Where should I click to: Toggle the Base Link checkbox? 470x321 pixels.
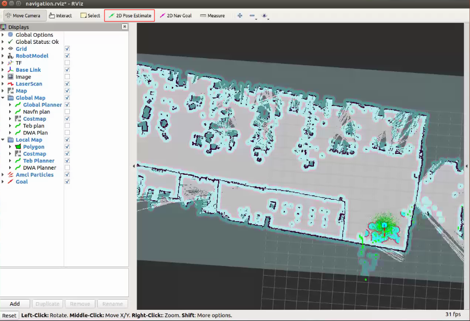67,69
